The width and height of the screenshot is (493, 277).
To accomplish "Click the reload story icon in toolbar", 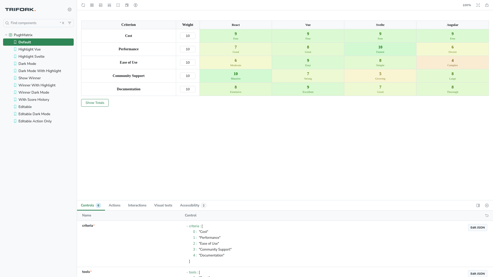I will (x=83, y=5).
